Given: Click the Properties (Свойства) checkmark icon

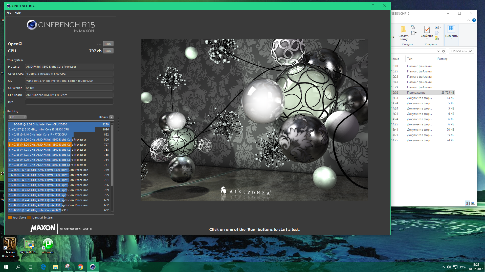Looking at the screenshot, I should coord(427,30).
